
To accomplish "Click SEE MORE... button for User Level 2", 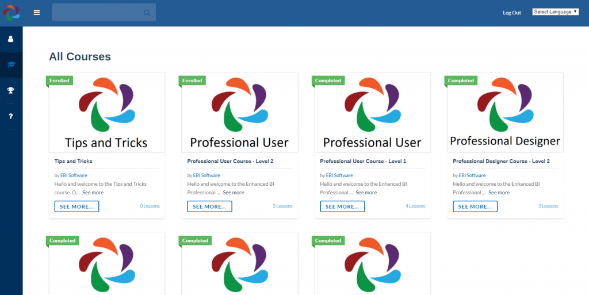I will pos(209,206).
